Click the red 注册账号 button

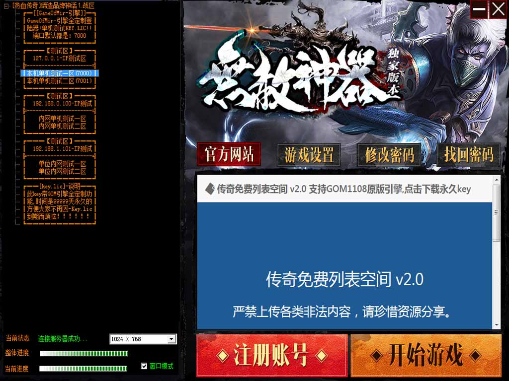pos(272,355)
